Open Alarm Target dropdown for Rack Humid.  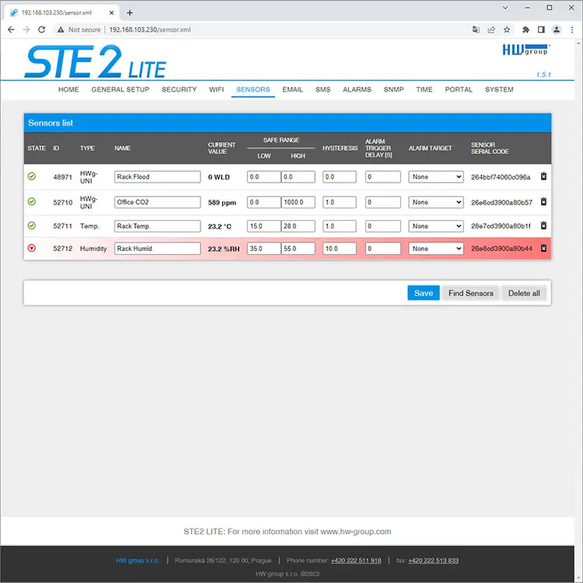tap(435, 249)
